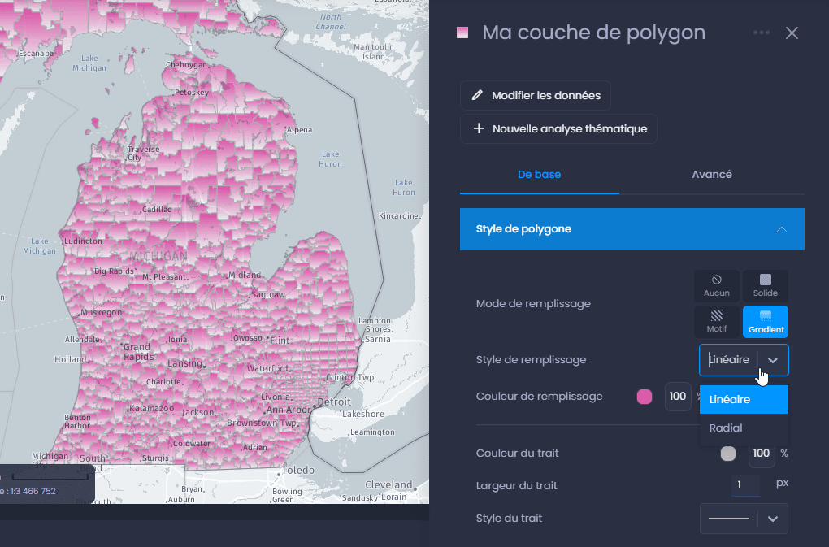Screen dimensions: 829x547
Task: Click the Muskegon label on the map
Action: tap(101, 312)
